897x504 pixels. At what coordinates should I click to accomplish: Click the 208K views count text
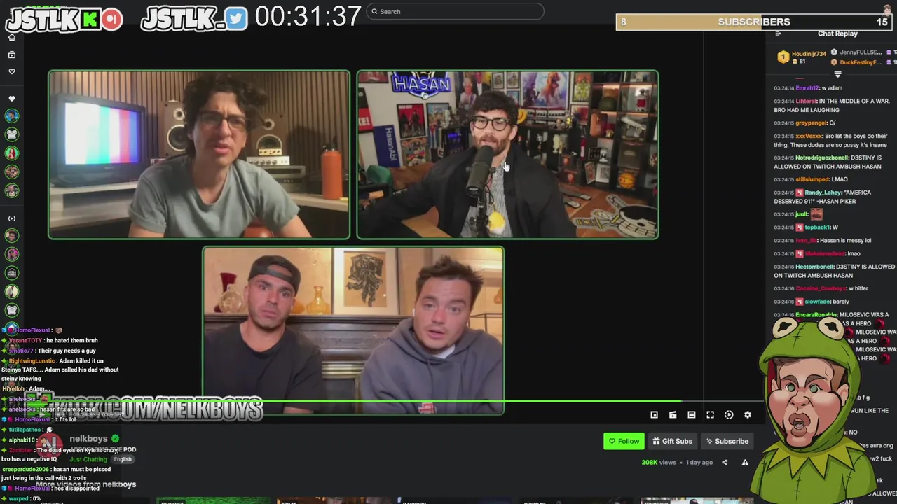pos(659,462)
